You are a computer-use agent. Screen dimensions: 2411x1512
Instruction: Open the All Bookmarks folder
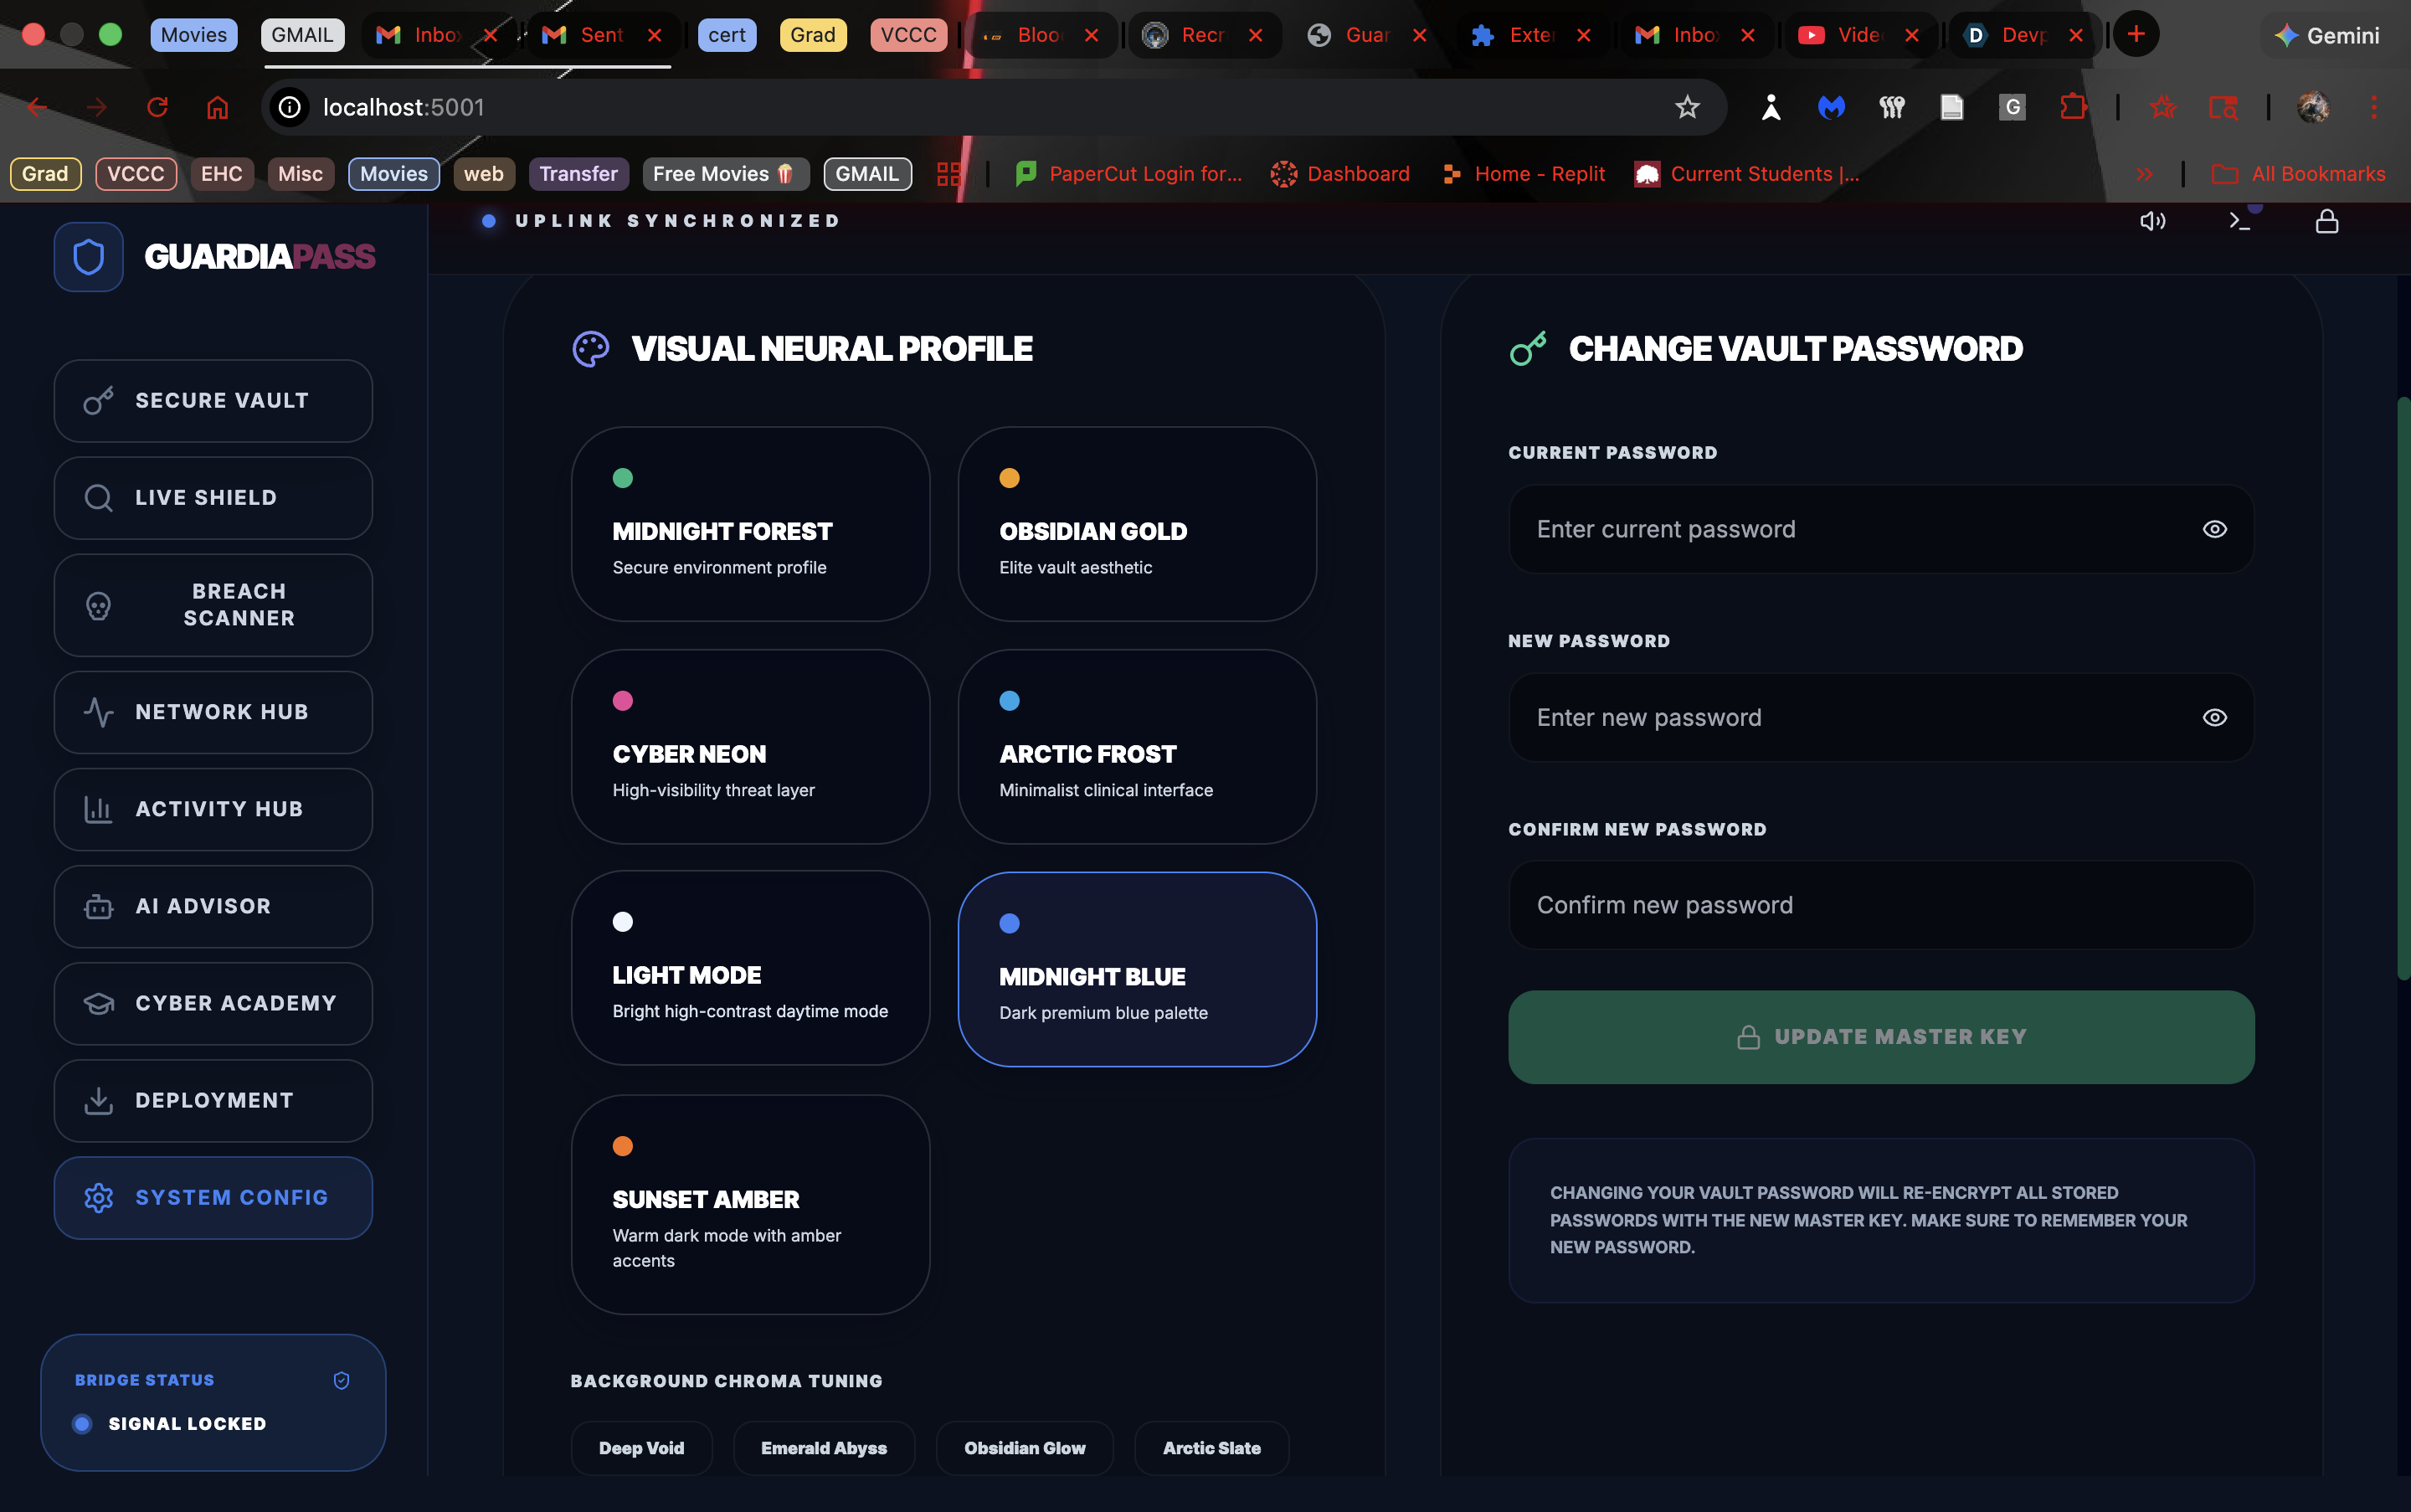(x=2299, y=174)
